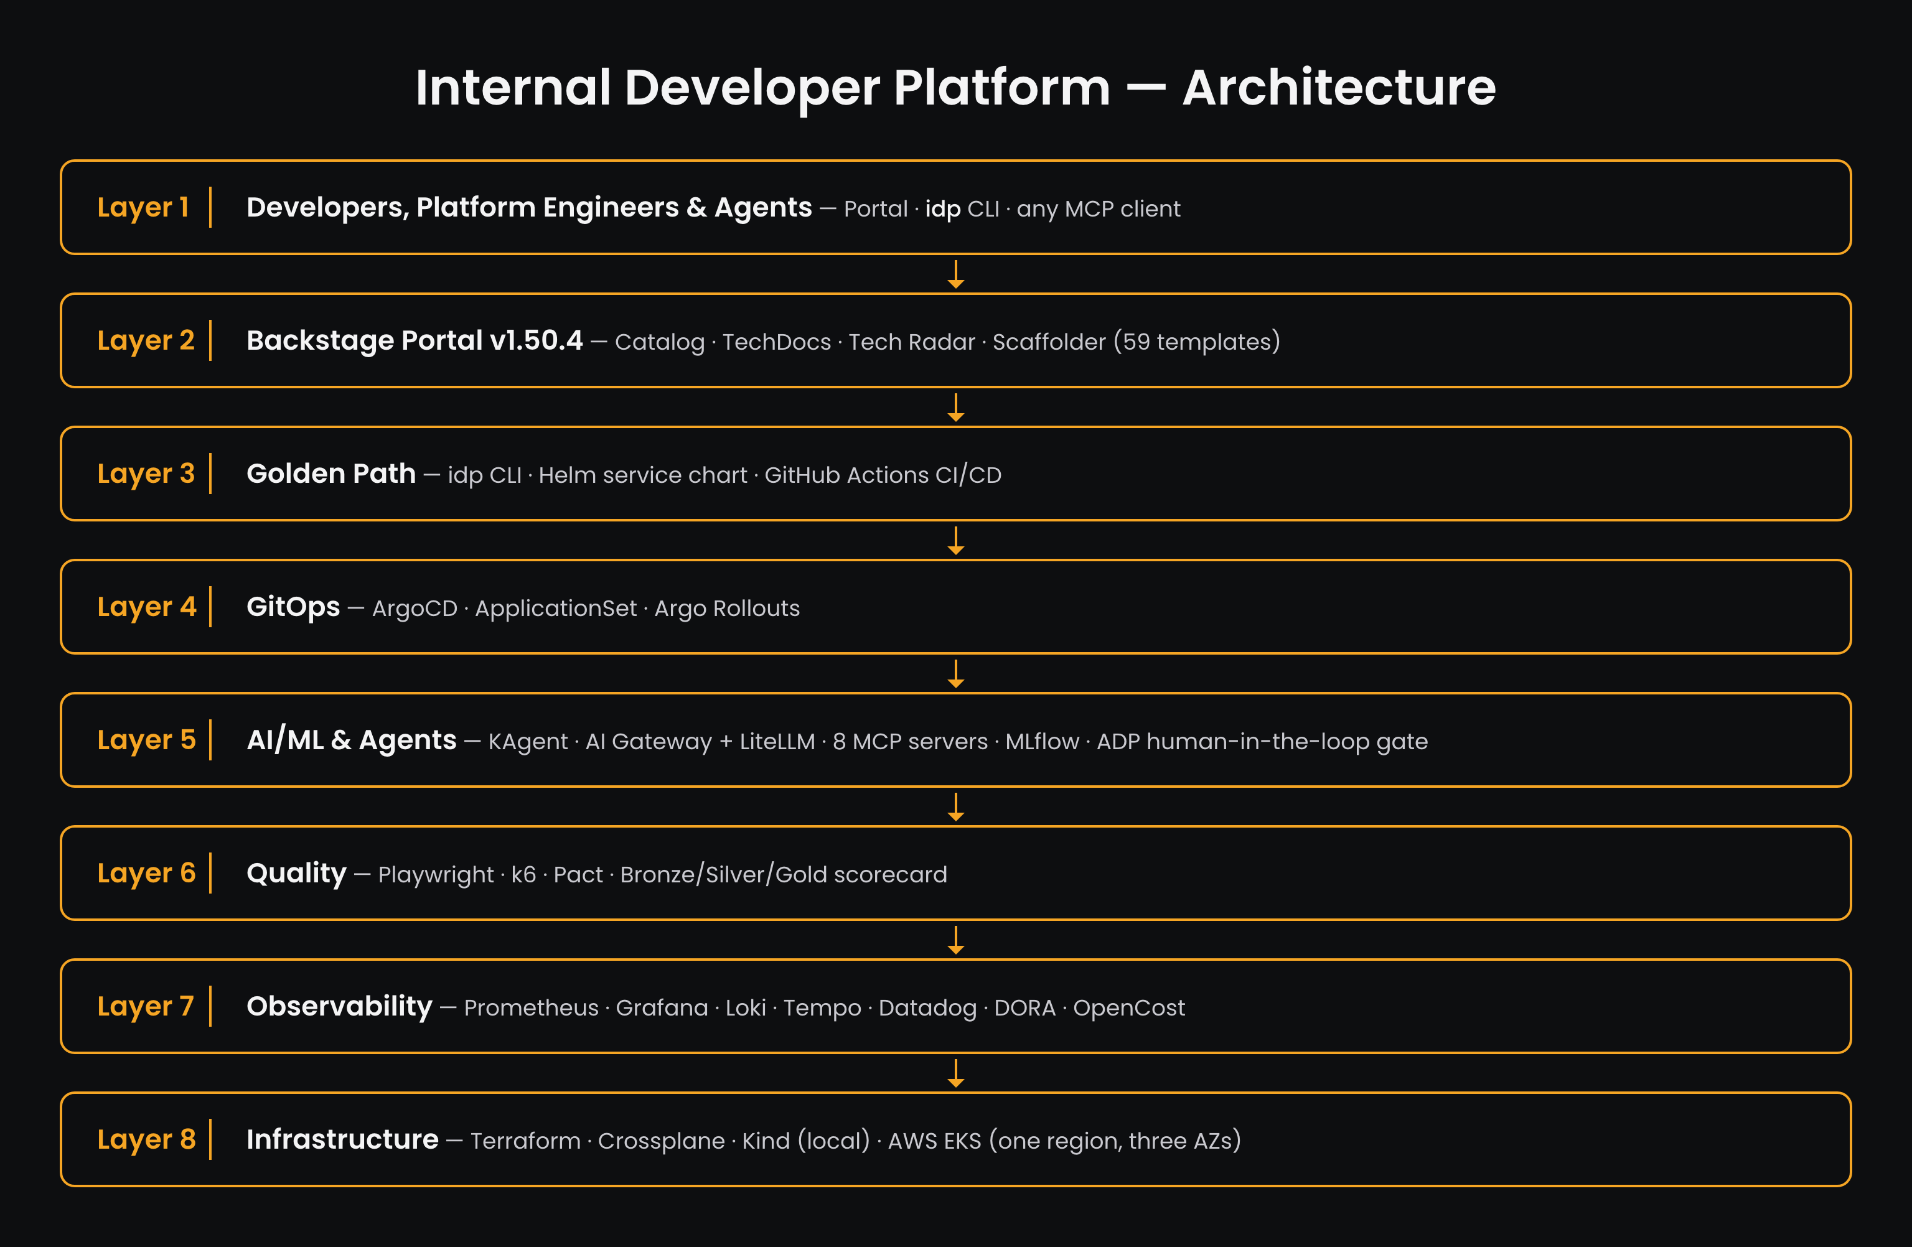Click the 'ApplicationSet' text
Viewport: 1912px width, 1247px height.
point(555,609)
